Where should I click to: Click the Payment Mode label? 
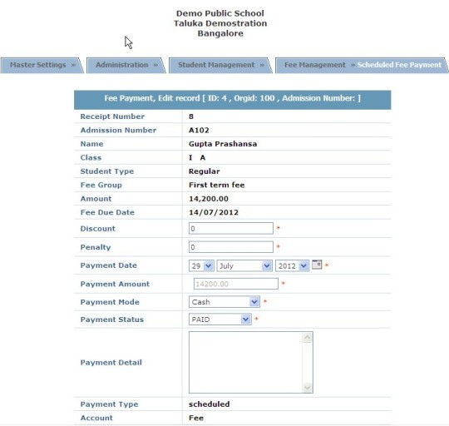pos(110,302)
